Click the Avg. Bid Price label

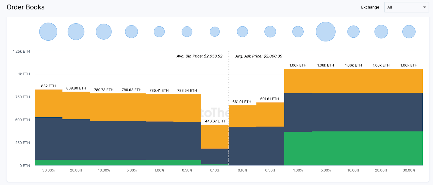199,56
